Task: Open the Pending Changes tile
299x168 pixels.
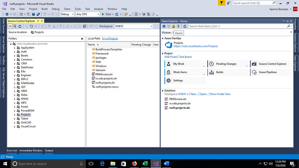Action: pos(228,64)
